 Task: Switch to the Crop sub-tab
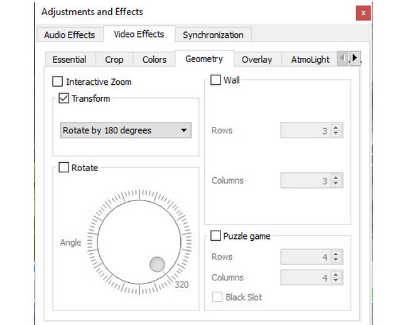[x=114, y=60]
